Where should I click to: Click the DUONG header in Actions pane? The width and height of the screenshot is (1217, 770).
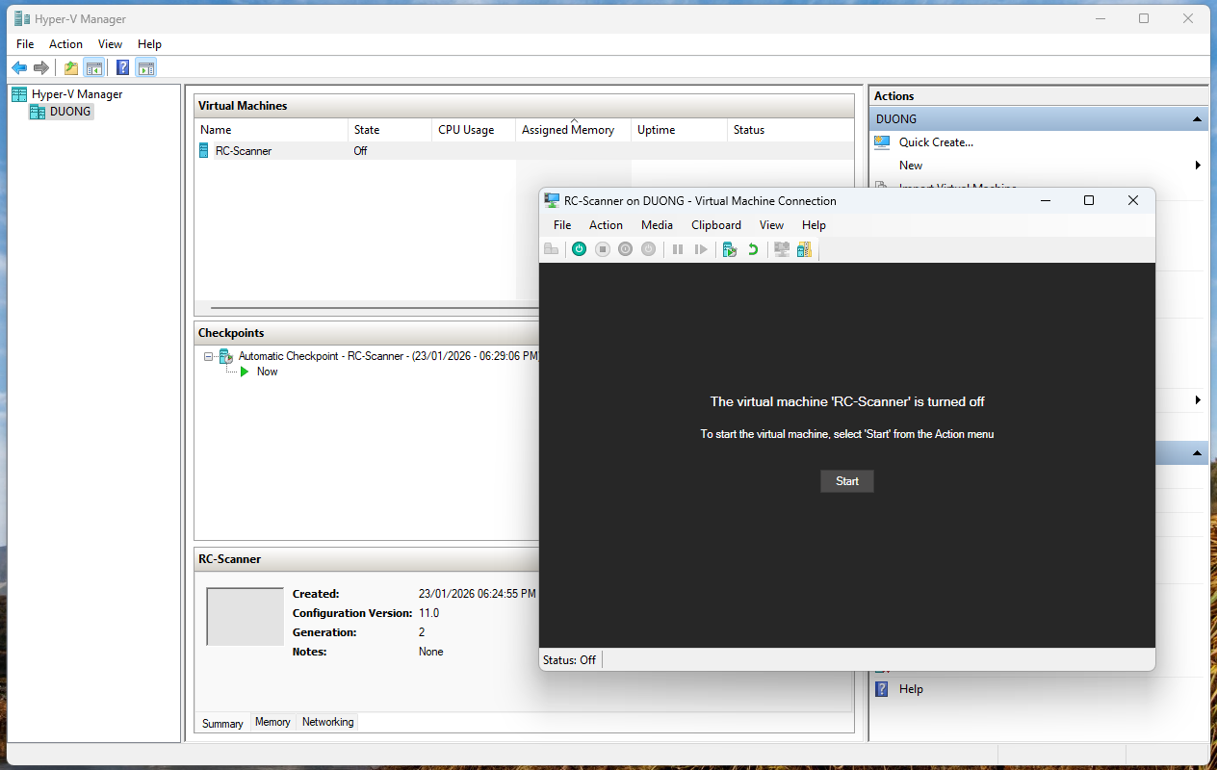pos(1039,119)
